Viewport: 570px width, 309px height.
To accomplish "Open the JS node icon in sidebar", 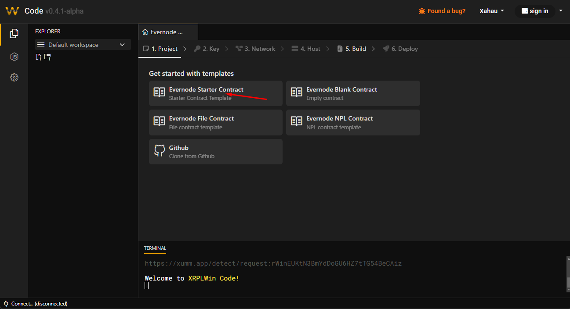I will 14,57.
